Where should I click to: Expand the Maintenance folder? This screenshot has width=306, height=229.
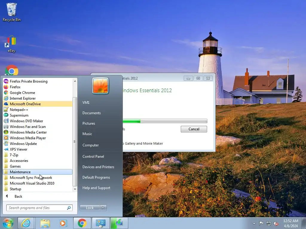pyautogui.click(x=38, y=172)
